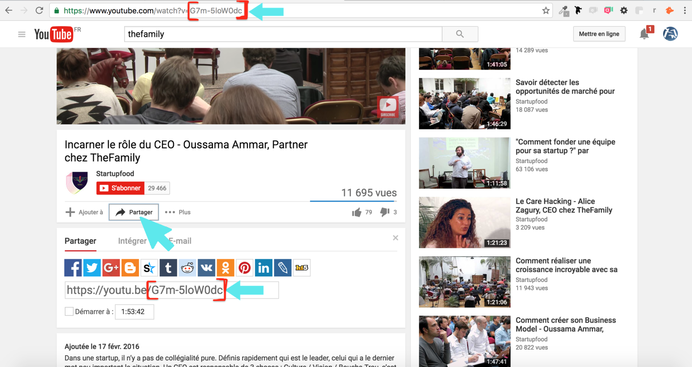Share on hi5 icon
This screenshot has height=367, width=692.
pyautogui.click(x=301, y=268)
